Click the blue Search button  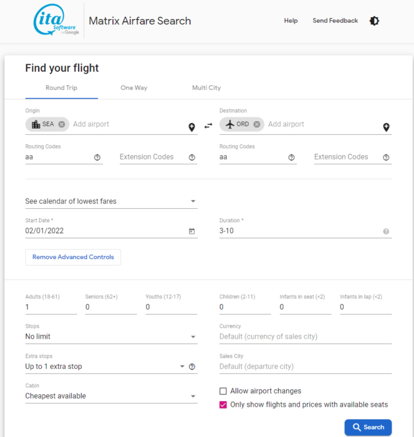point(368,427)
